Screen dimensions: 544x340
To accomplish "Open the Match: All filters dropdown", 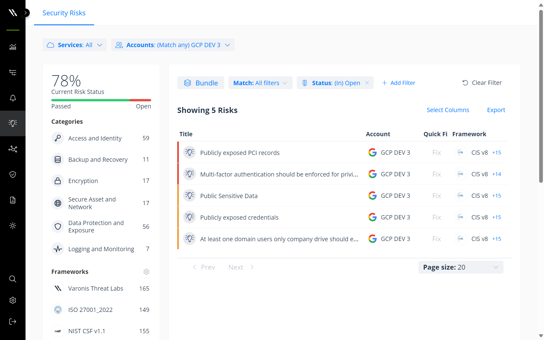I will [260, 83].
